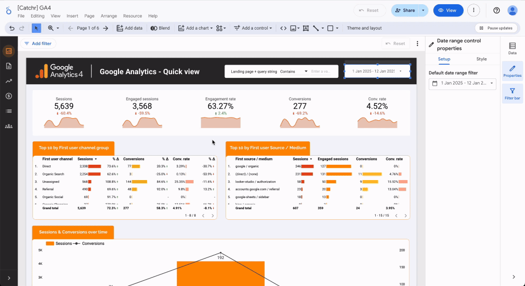Viewport: 525px width, 286px height.
Task: Open the Resource menu
Action: tap(133, 16)
